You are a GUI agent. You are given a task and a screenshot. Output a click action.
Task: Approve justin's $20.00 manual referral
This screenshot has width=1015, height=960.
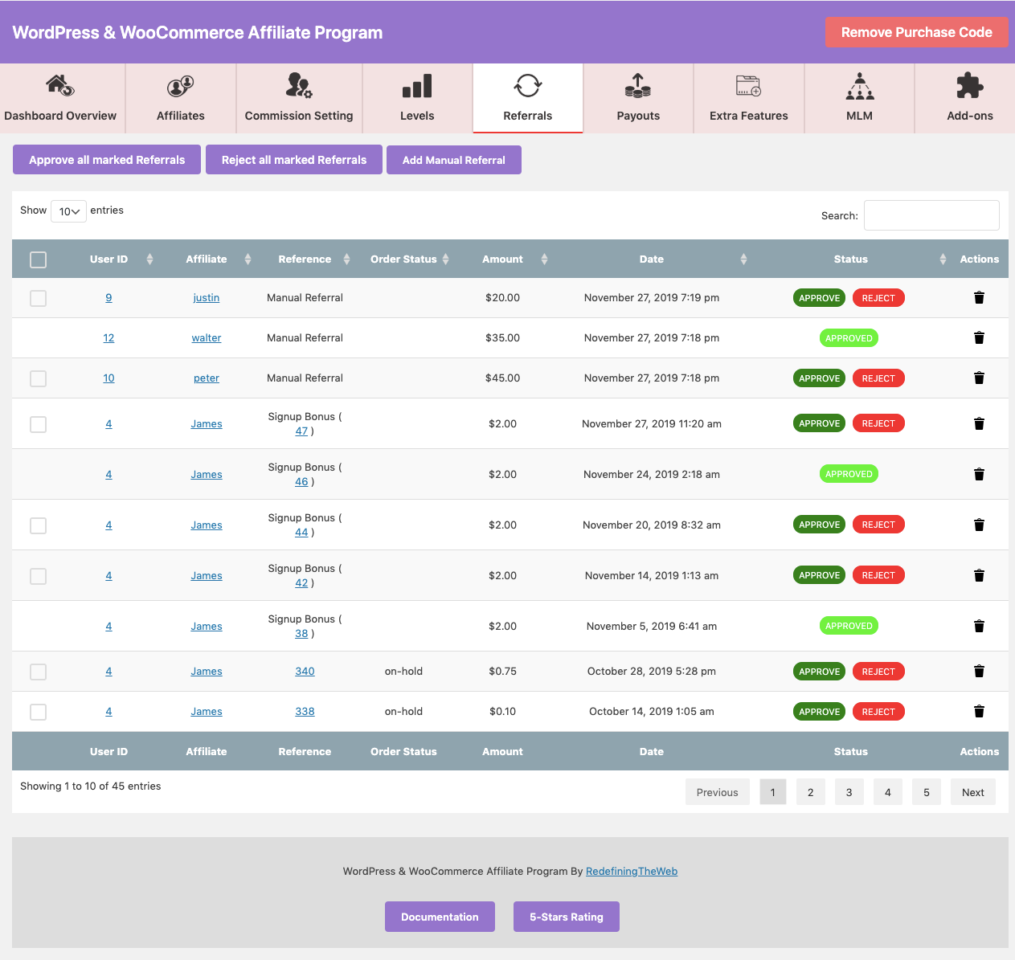click(x=819, y=298)
